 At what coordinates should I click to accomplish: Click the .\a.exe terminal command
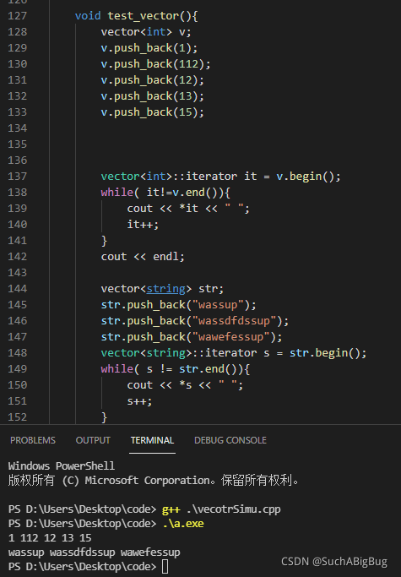183,524
